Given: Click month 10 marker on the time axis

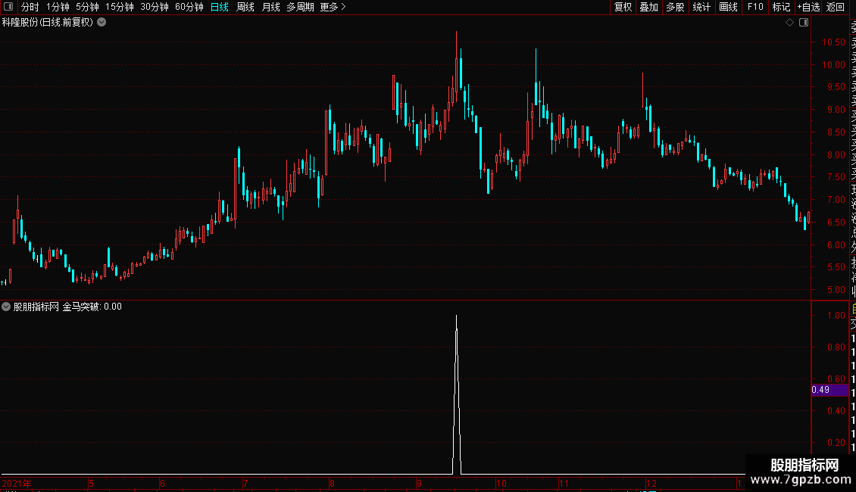Looking at the screenshot, I should coord(501,483).
